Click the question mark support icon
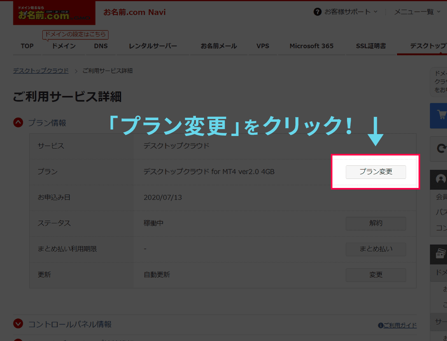 pos(317,12)
